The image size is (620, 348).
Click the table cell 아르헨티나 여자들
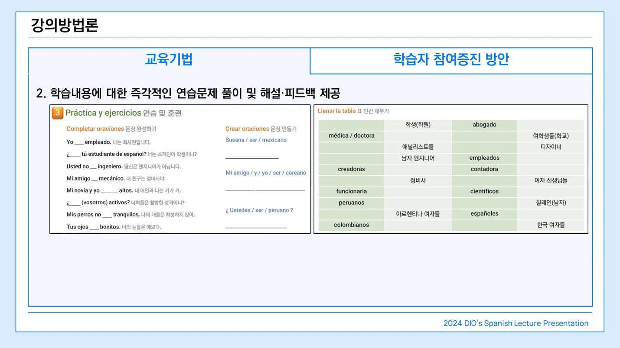click(x=418, y=214)
